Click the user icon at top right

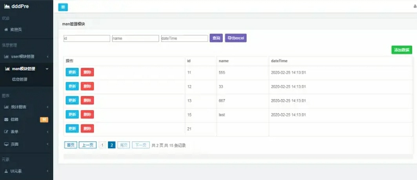(415, 7)
